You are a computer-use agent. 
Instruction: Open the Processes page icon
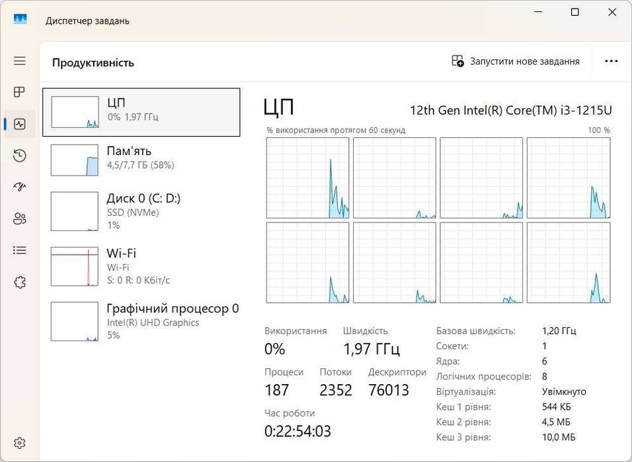(19, 92)
